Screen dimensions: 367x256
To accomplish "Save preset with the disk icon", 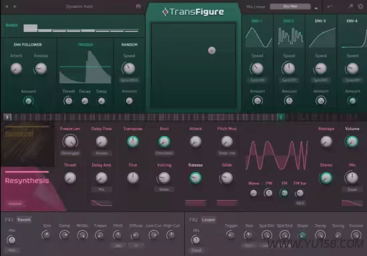I will [138, 6].
